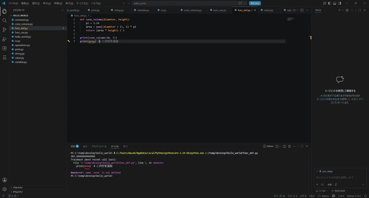
Task: Open the customize layout icon
Action: tap(325, 3)
